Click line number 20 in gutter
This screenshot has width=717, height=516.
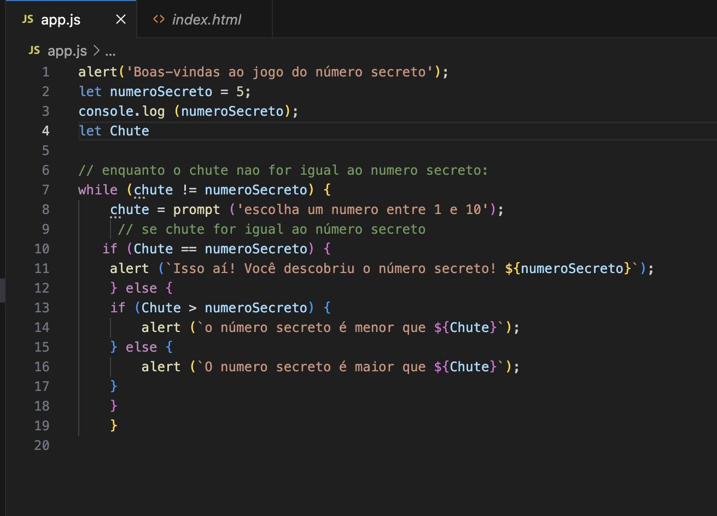coord(42,446)
